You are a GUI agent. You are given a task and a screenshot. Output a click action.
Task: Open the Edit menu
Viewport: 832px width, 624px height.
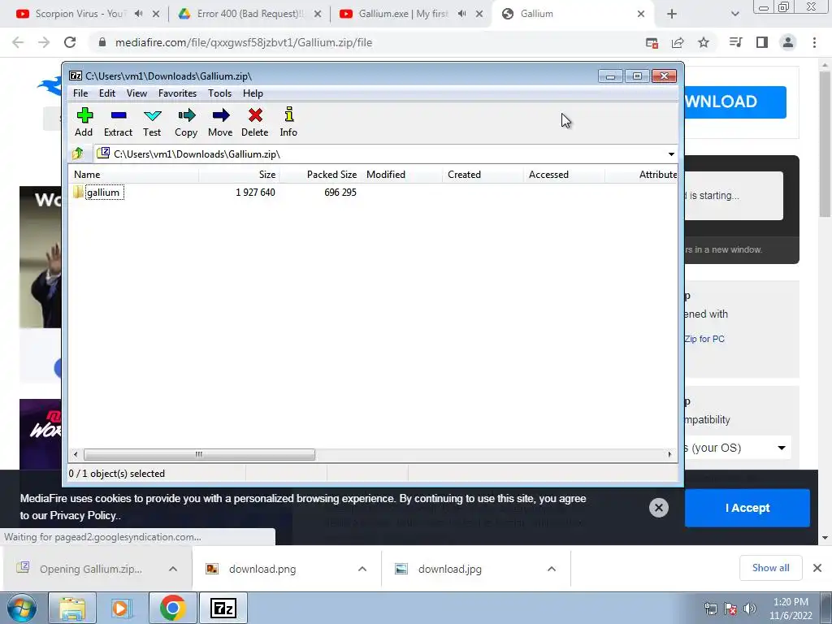(x=107, y=93)
